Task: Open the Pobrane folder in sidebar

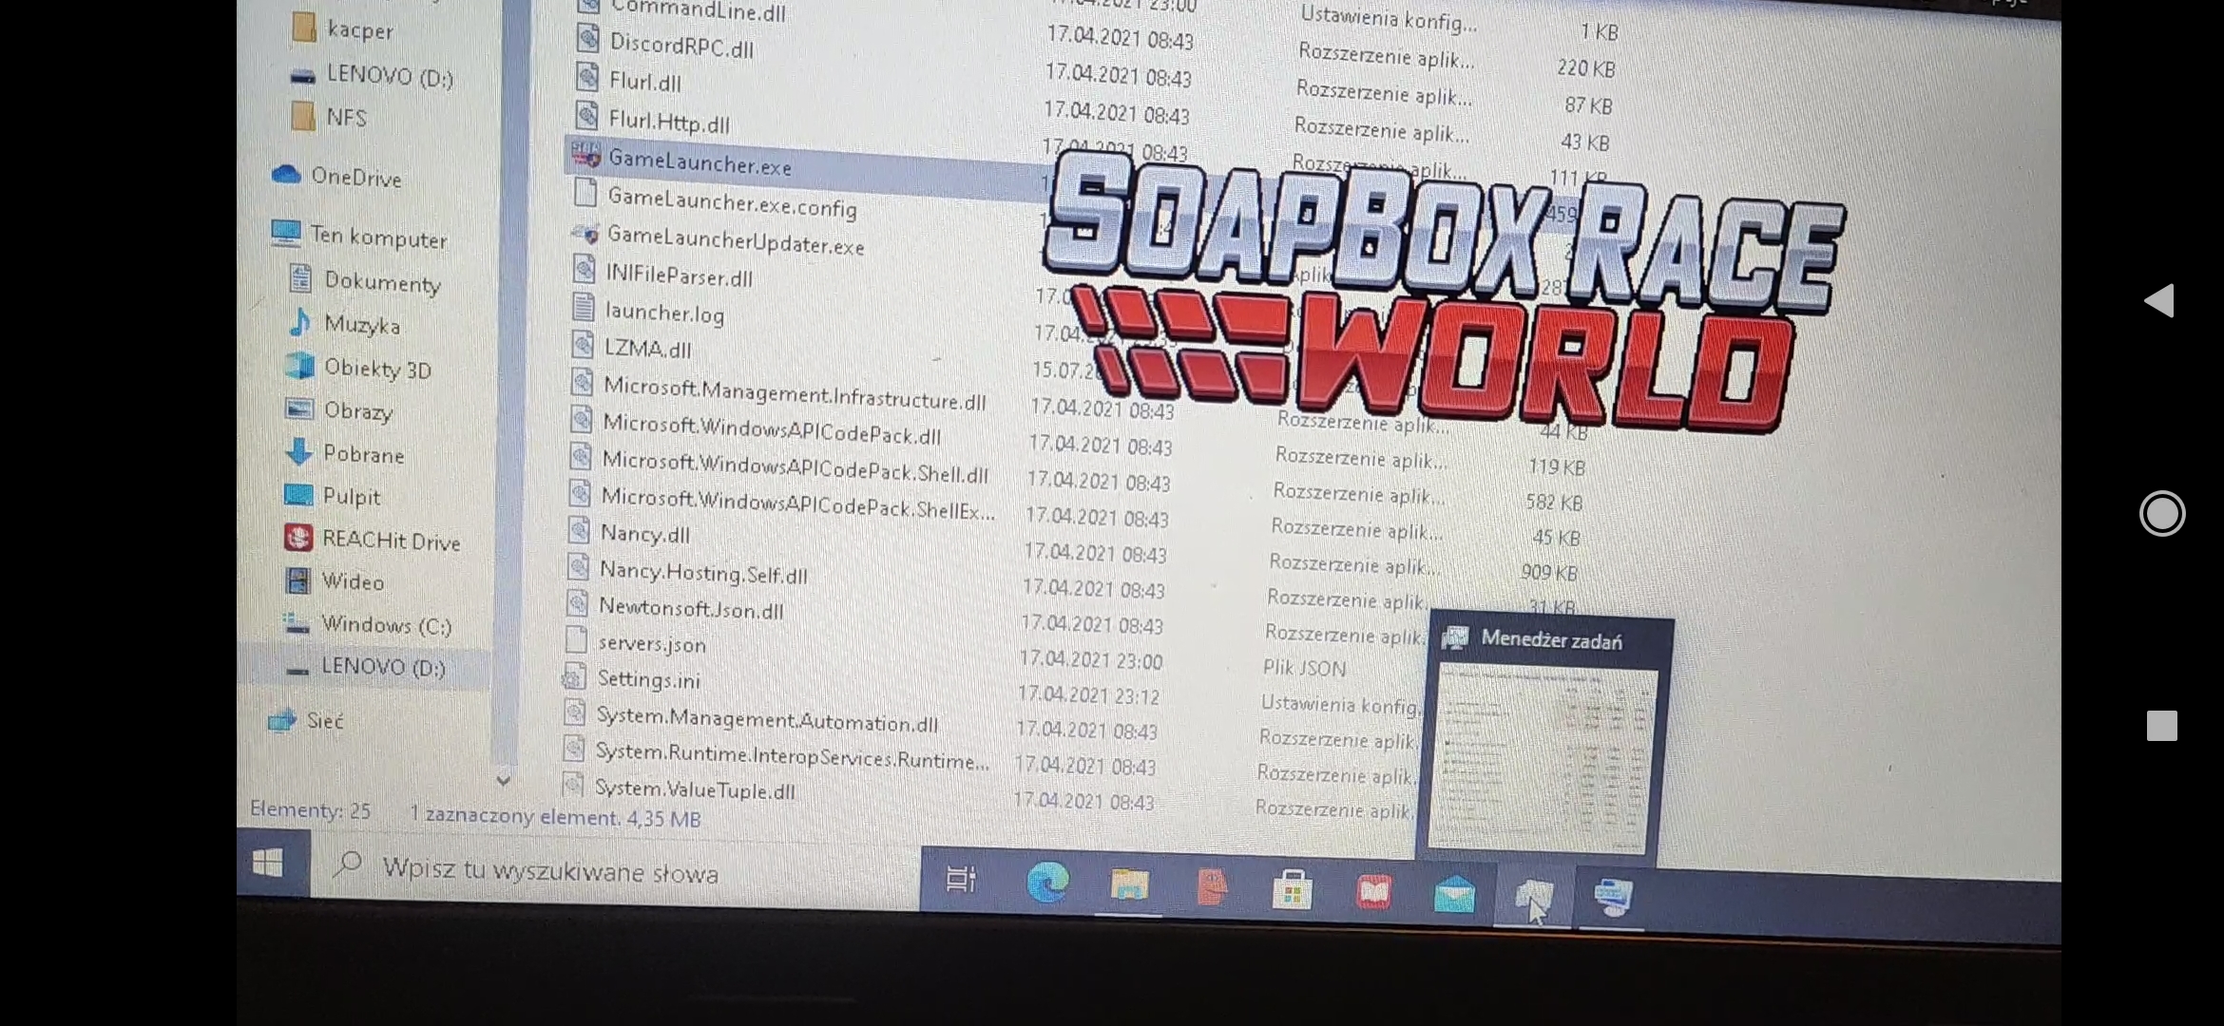Action: click(365, 454)
